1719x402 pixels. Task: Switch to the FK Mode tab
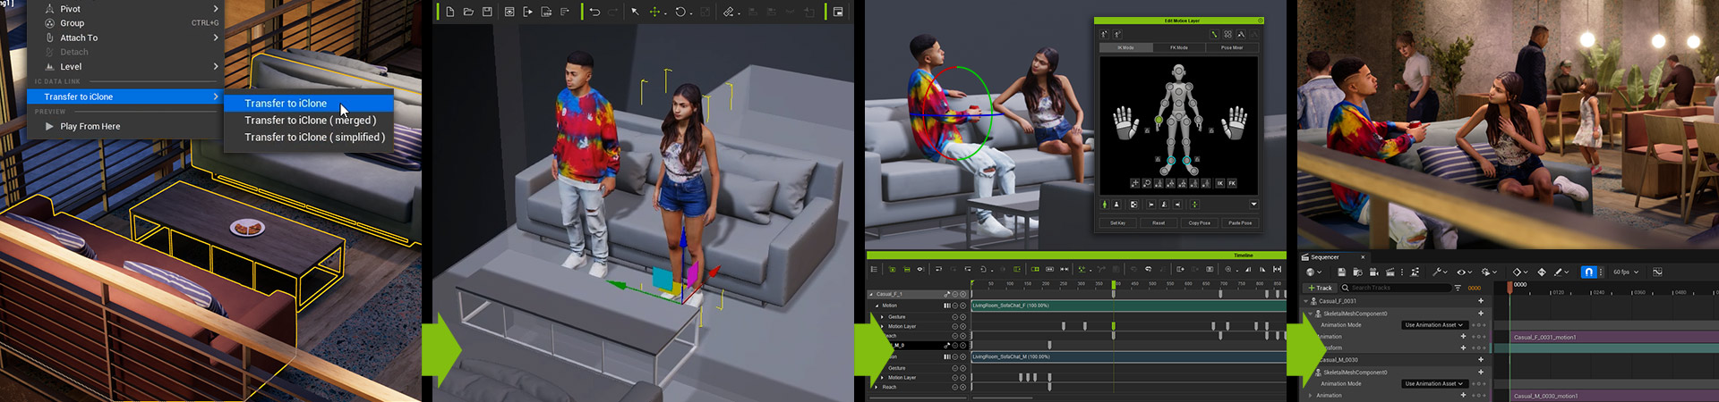1178,47
